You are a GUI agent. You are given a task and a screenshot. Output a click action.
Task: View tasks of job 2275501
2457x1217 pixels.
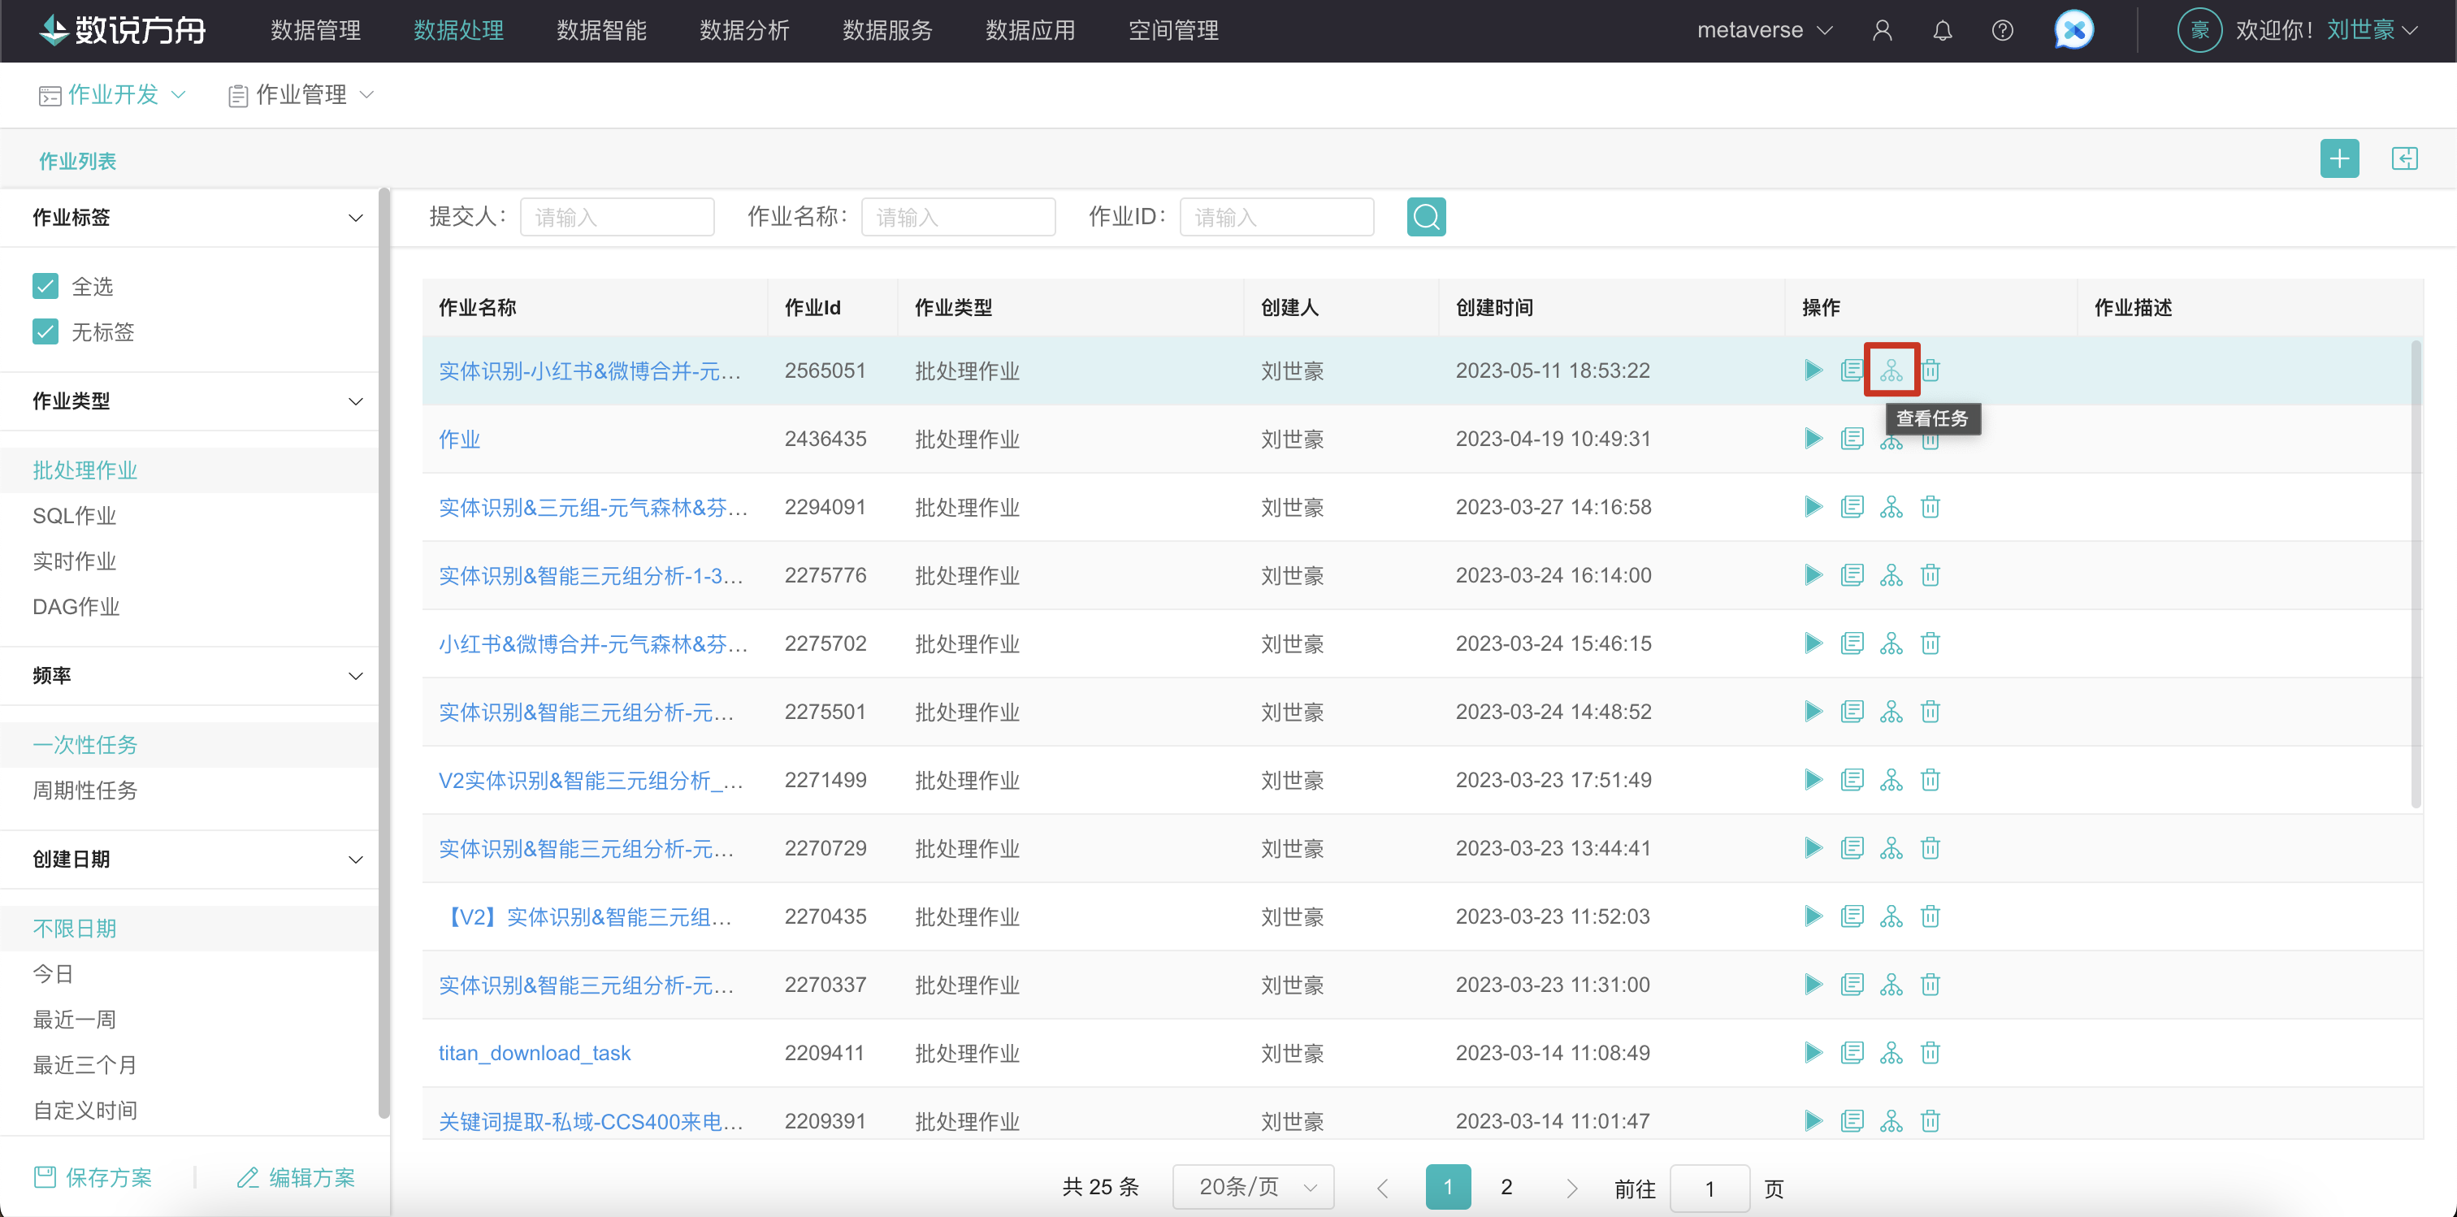pos(1891,712)
